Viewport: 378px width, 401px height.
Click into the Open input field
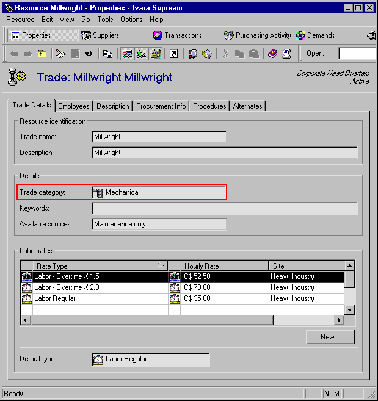(357, 53)
